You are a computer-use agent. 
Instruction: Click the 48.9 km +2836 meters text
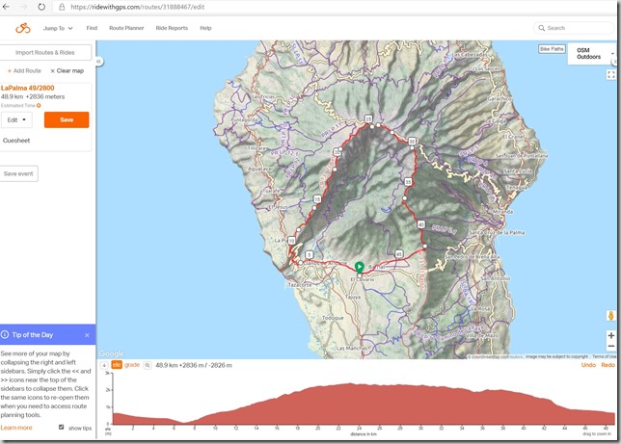(x=33, y=96)
